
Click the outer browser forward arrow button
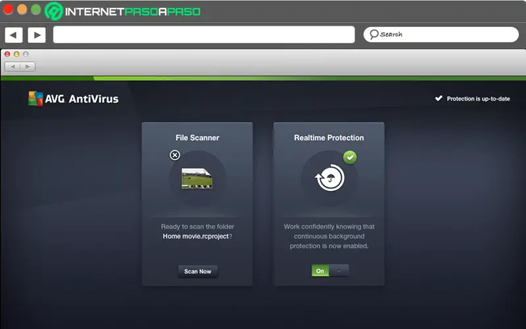(37, 35)
